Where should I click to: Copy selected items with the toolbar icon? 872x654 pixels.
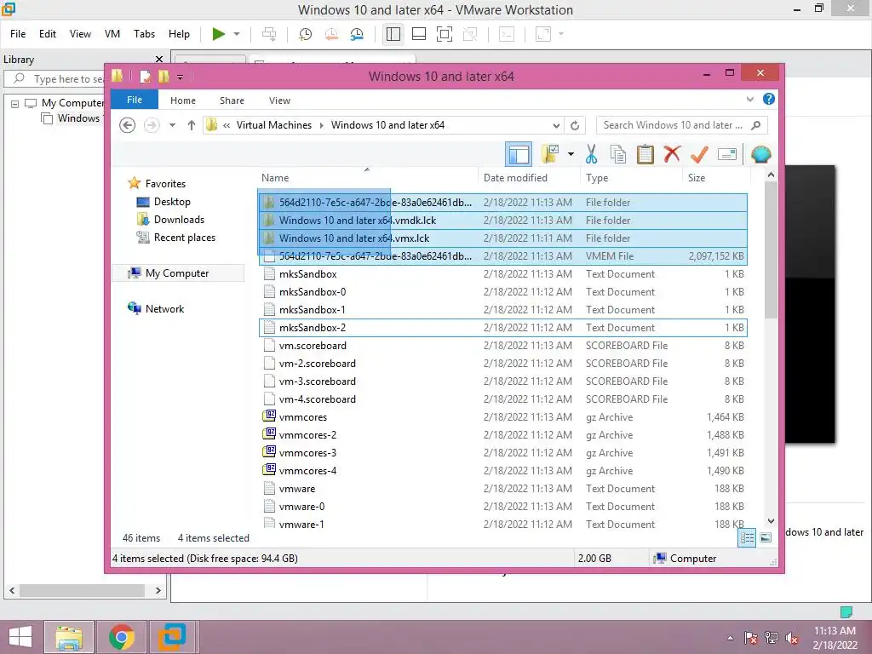618,154
